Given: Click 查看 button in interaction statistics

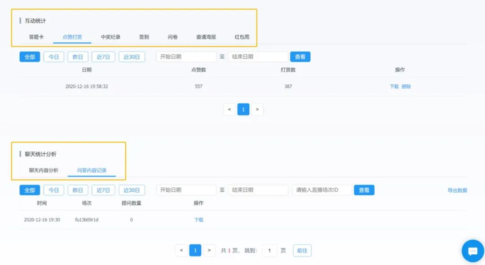Looking at the screenshot, I should [300, 57].
